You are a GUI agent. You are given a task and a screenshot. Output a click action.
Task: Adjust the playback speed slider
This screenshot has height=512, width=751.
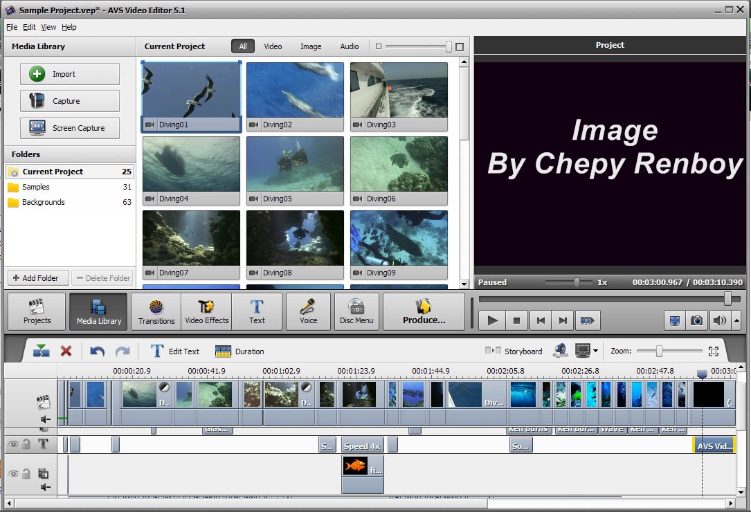577,282
